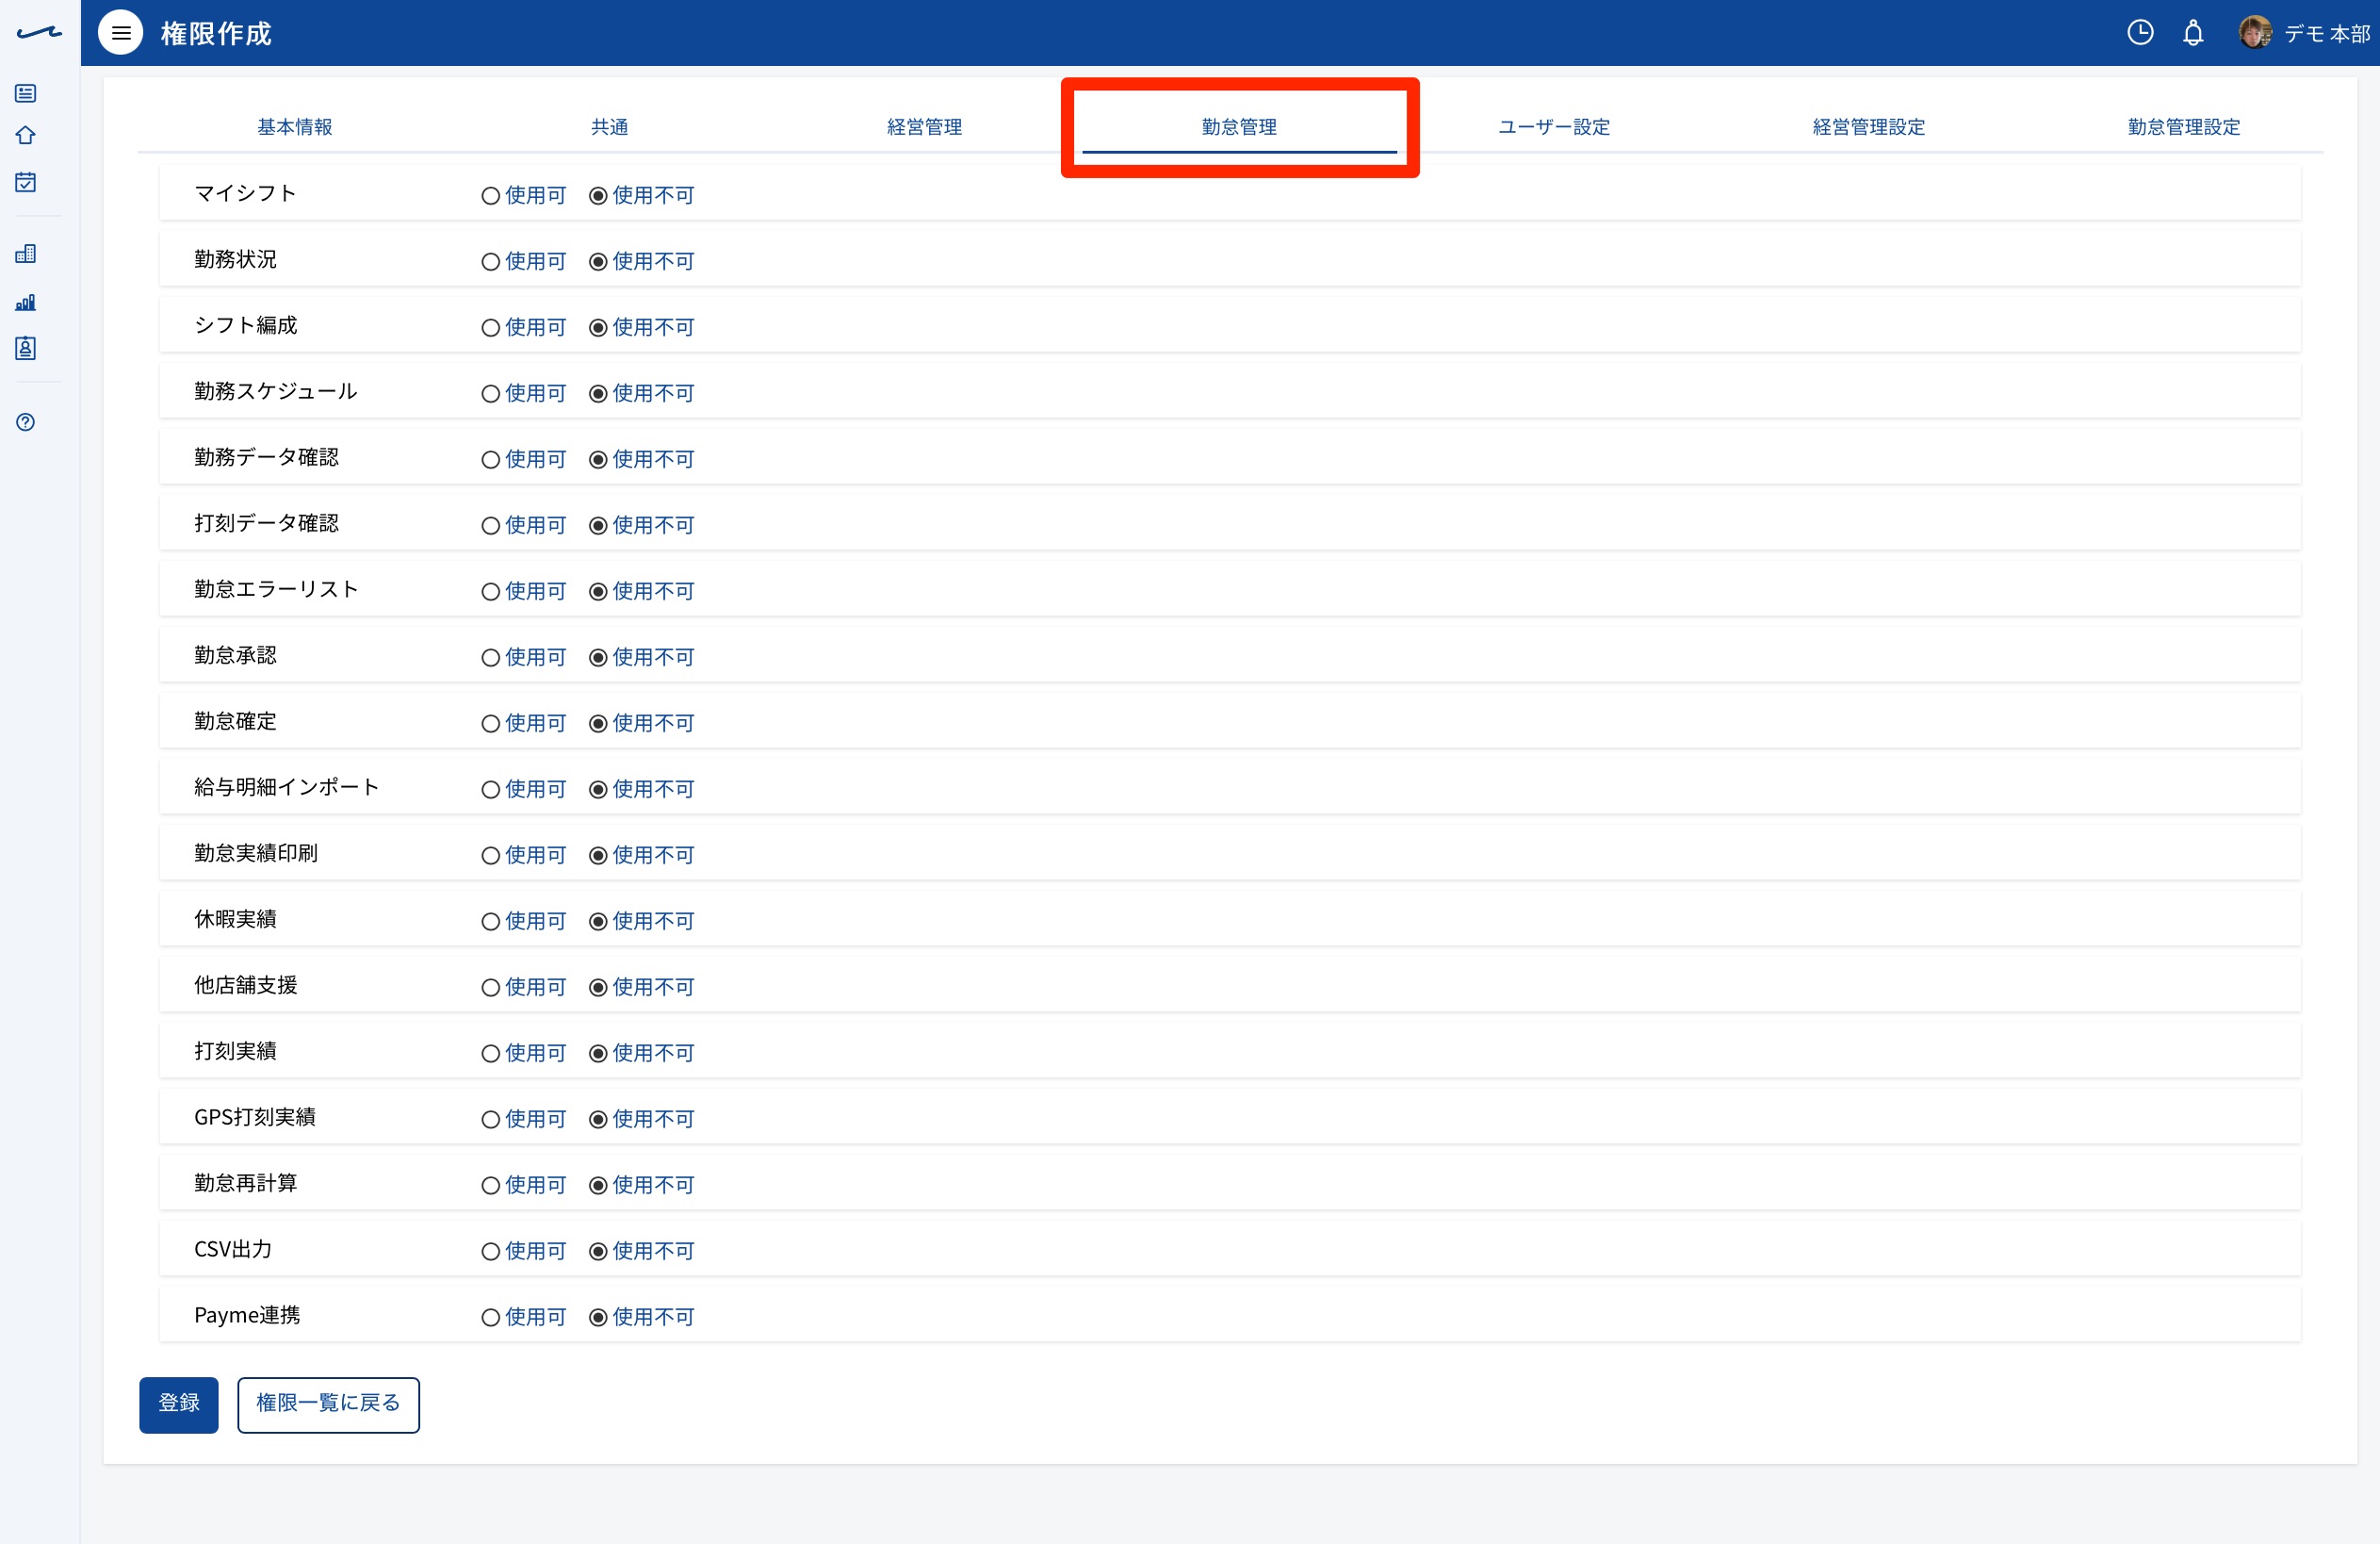Set 勤怠エラーリスト to 使用可
The image size is (2380, 1544).
491,592
